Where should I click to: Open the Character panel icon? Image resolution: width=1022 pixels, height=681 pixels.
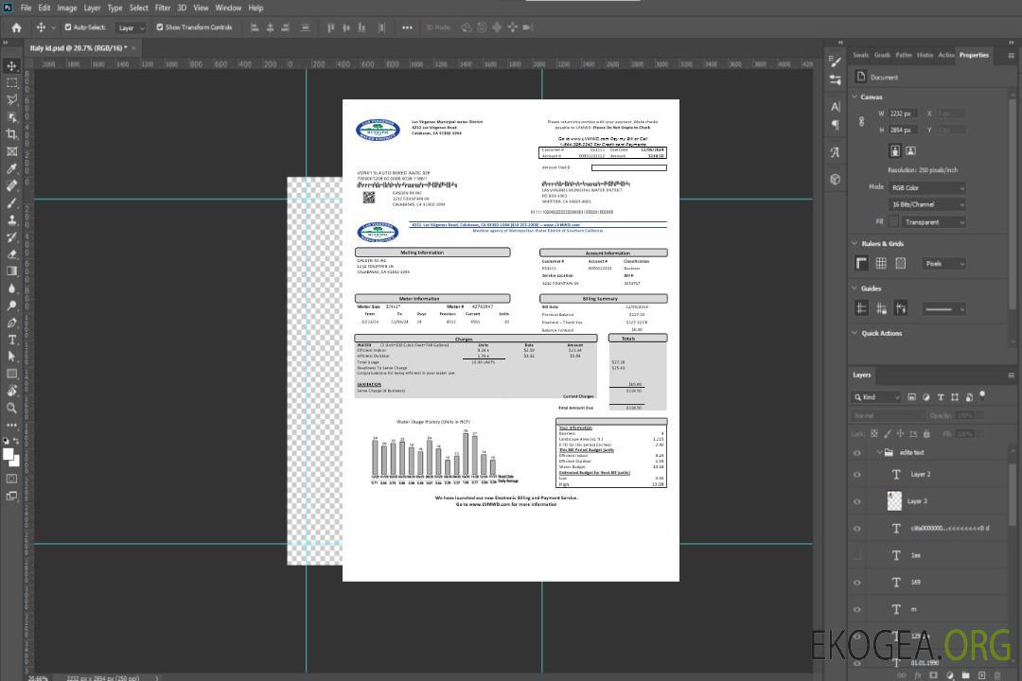[x=835, y=106]
